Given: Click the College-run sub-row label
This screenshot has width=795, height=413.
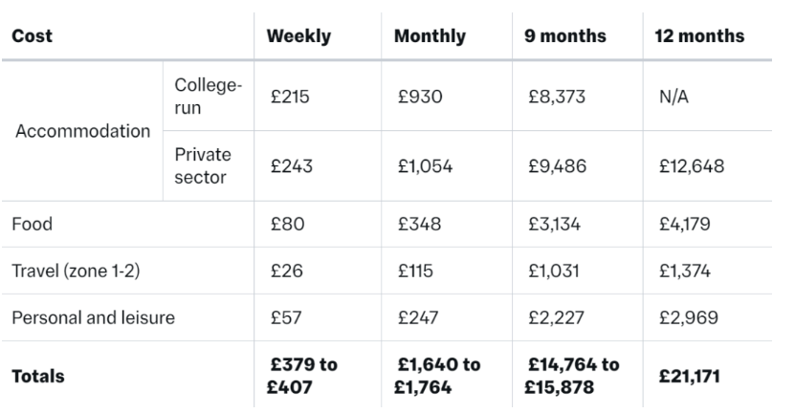Looking at the screenshot, I should click(x=208, y=97).
